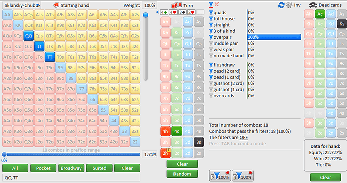Click the F 100% flop filter button
Screen dimensions: 347x183
pos(220,176)
